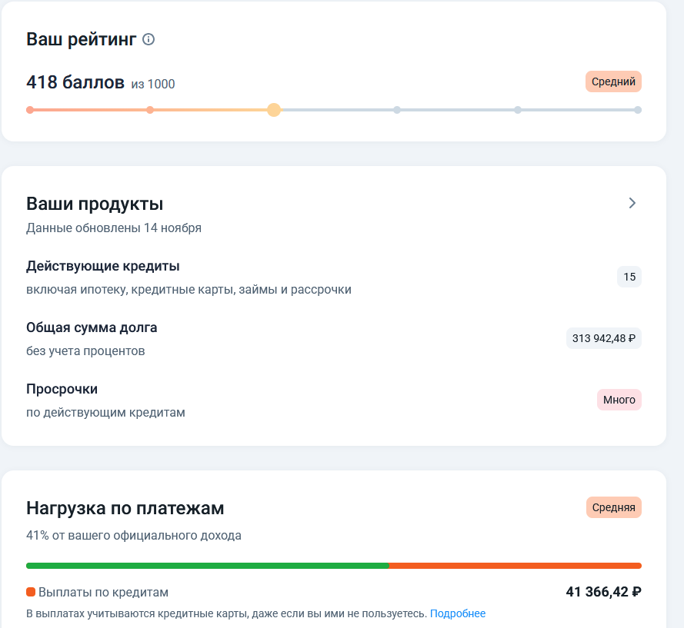The image size is (684, 628).
Task: Click the orange segment of payment load bar
Action: [516, 566]
